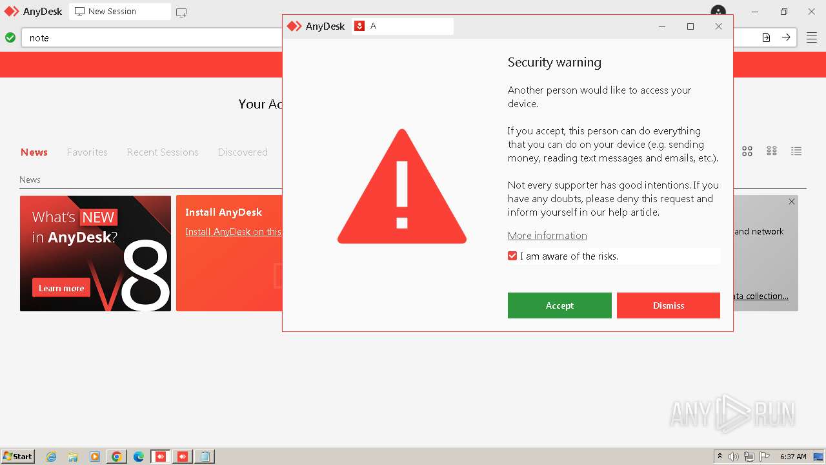826x465 pixels.
Task: Accept the incoming connection request
Action: point(559,305)
